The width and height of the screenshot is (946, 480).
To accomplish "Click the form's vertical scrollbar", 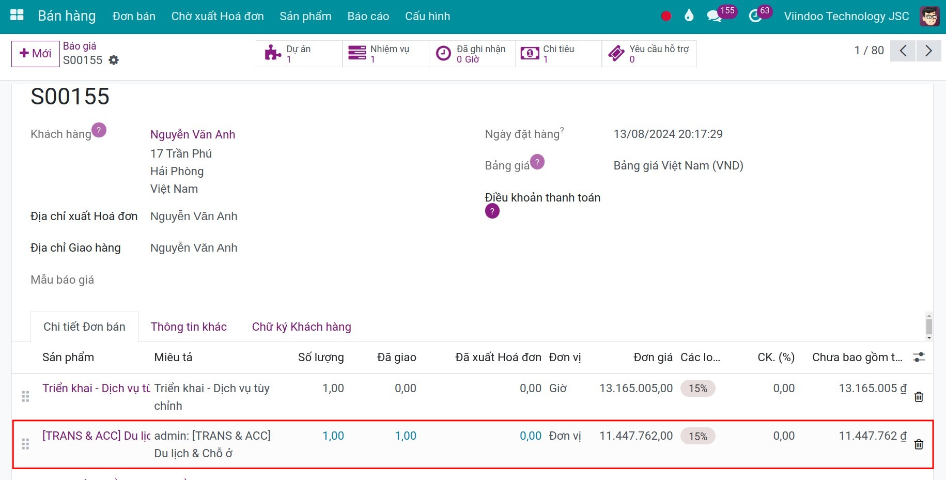I will pos(929,327).
